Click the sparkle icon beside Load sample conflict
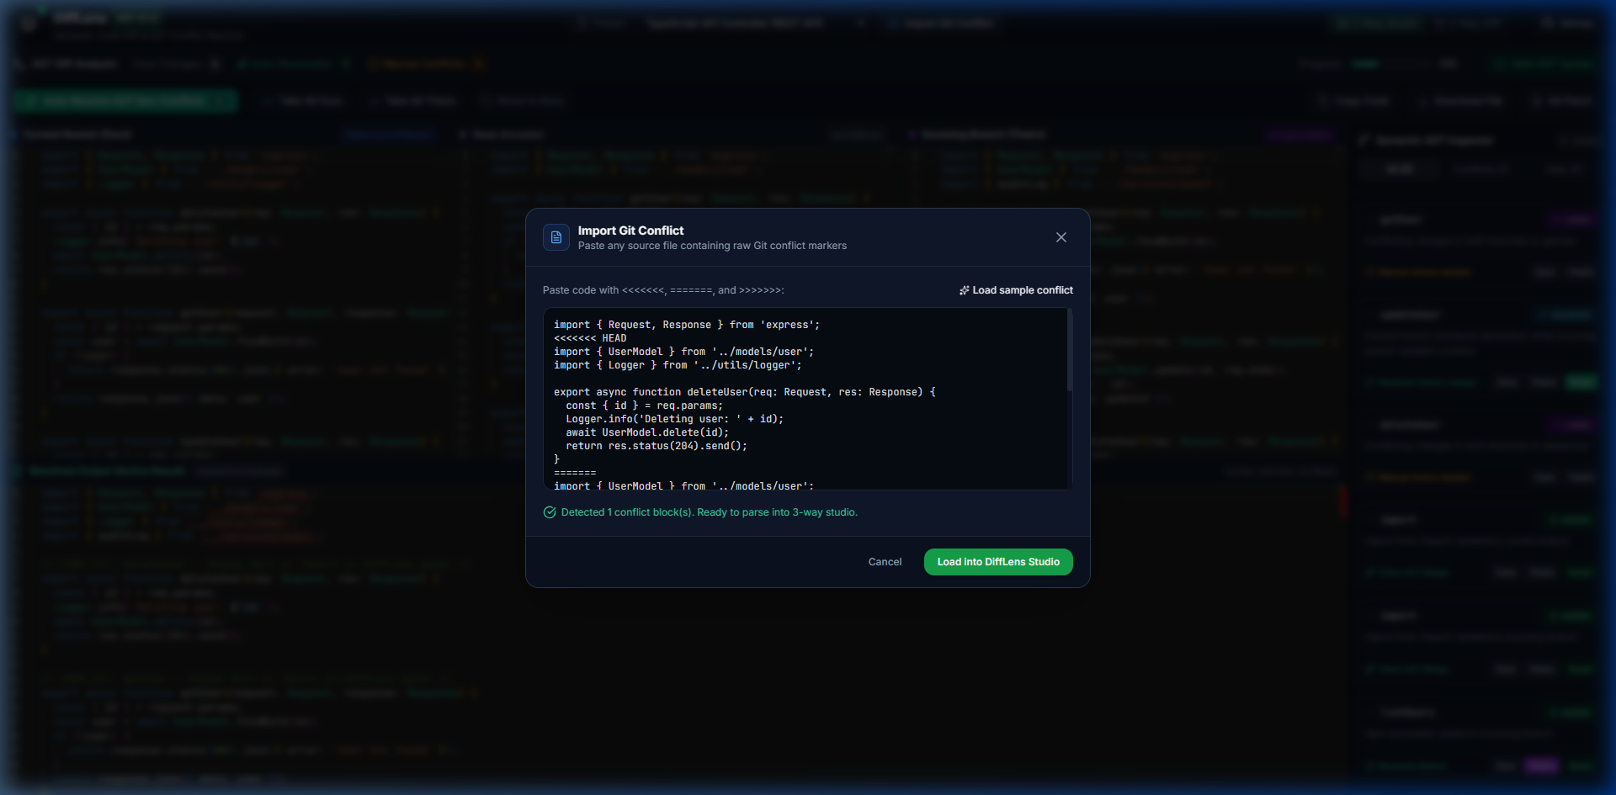 click(965, 290)
